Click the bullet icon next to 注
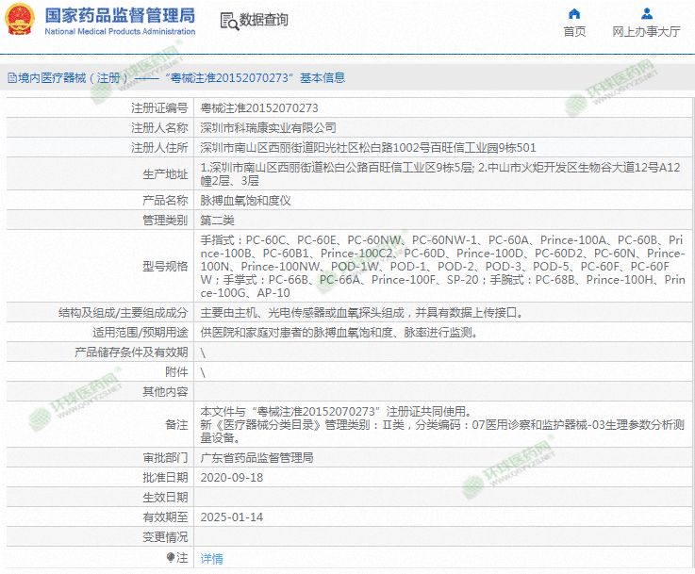This screenshot has width=695, height=574. 171,558
